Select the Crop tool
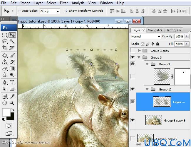Screen dimensions: 191x147 [x=5, y=48]
